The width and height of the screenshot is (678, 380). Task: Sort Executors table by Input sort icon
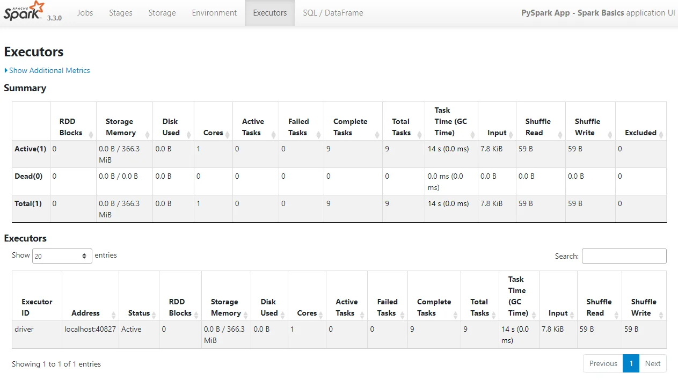(572, 315)
